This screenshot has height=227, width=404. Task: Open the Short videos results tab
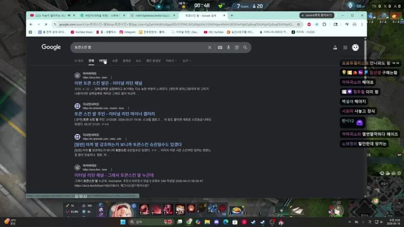(x=153, y=61)
